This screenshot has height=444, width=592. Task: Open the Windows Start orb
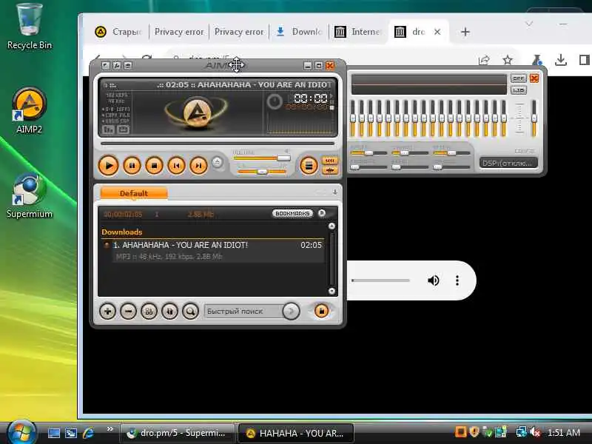click(x=21, y=432)
